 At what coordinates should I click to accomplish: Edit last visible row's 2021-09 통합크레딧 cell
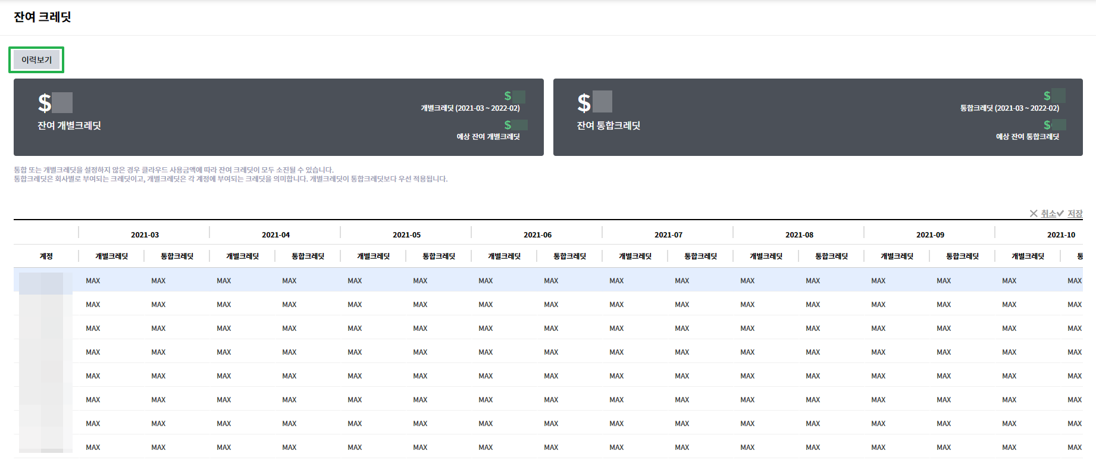click(944, 448)
